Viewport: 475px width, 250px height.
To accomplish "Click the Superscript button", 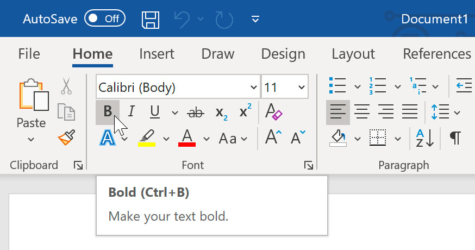I will tap(245, 112).
